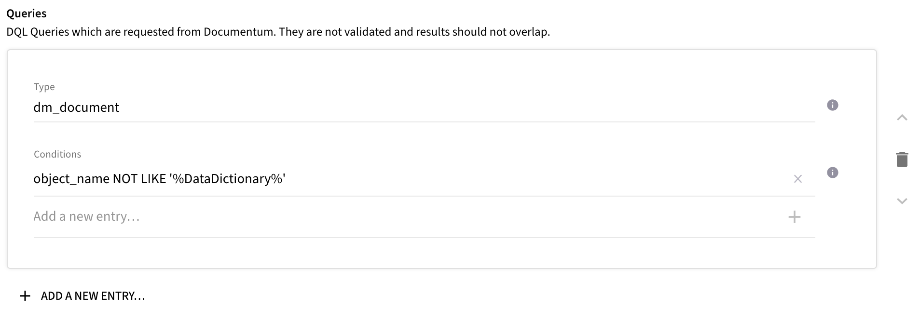Remove the DataDictionary condition via the X icon

(x=797, y=179)
